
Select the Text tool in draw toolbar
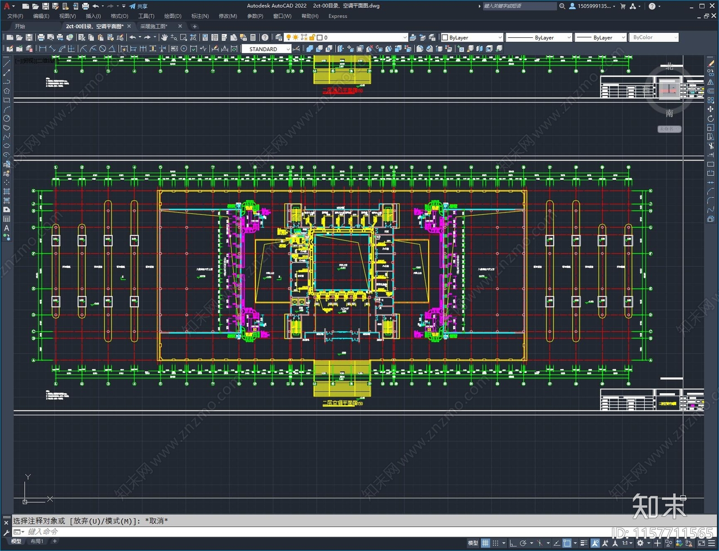tap(6, 228)
